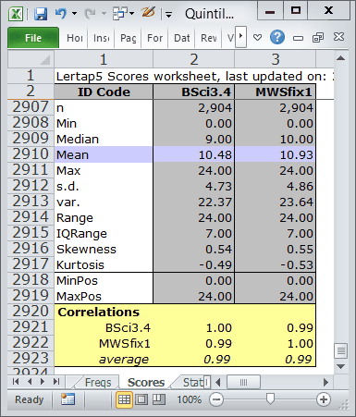
Task: Click the switch windows toolbar icon
Action: pos(120,14)
